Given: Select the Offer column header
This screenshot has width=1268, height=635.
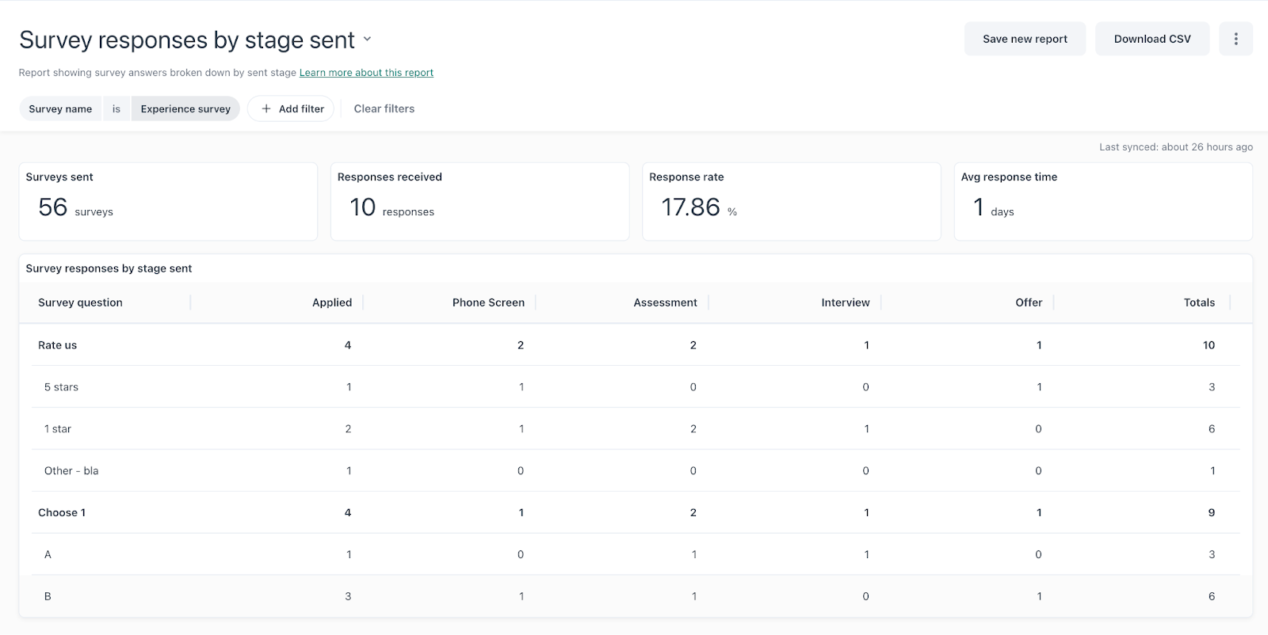Looking at the screenshot, I should pos(1029,302).
